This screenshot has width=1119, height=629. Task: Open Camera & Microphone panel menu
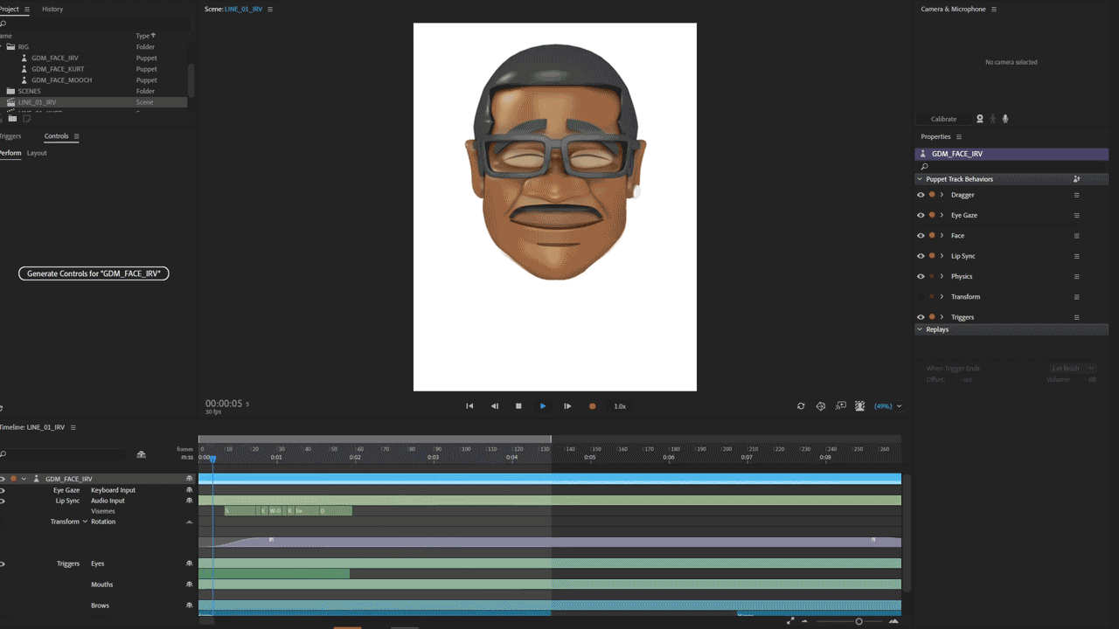click(x=994, y=10)
